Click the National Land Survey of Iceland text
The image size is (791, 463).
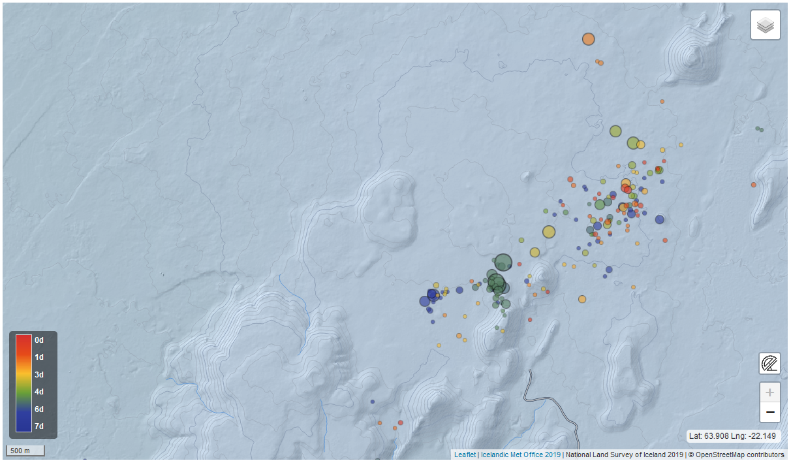point(624,455)
